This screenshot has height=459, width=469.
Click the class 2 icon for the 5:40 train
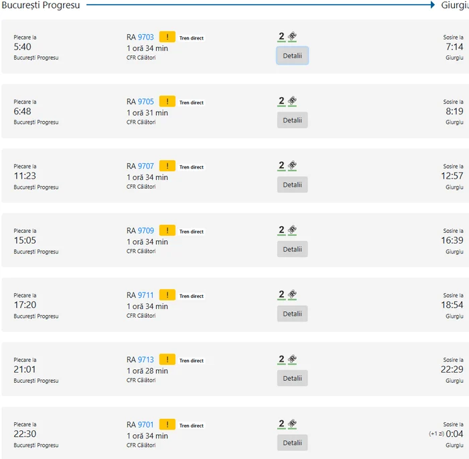tap(281, 37)
